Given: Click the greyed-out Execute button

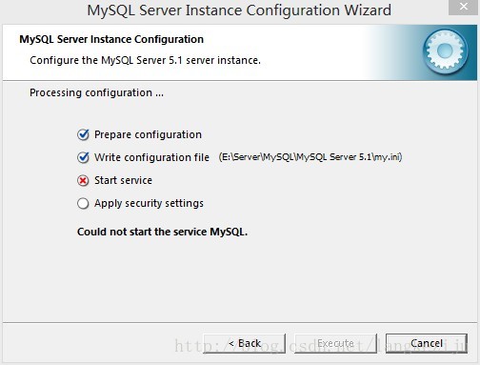Looking at the screenshot, I should (335, 343).
